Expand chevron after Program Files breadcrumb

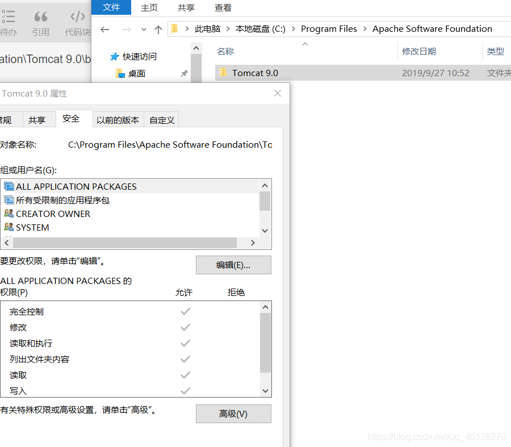(365, 29)
